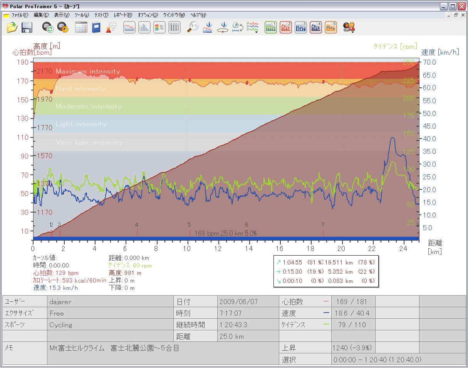Select graph layout preset 5

[331, 27]
